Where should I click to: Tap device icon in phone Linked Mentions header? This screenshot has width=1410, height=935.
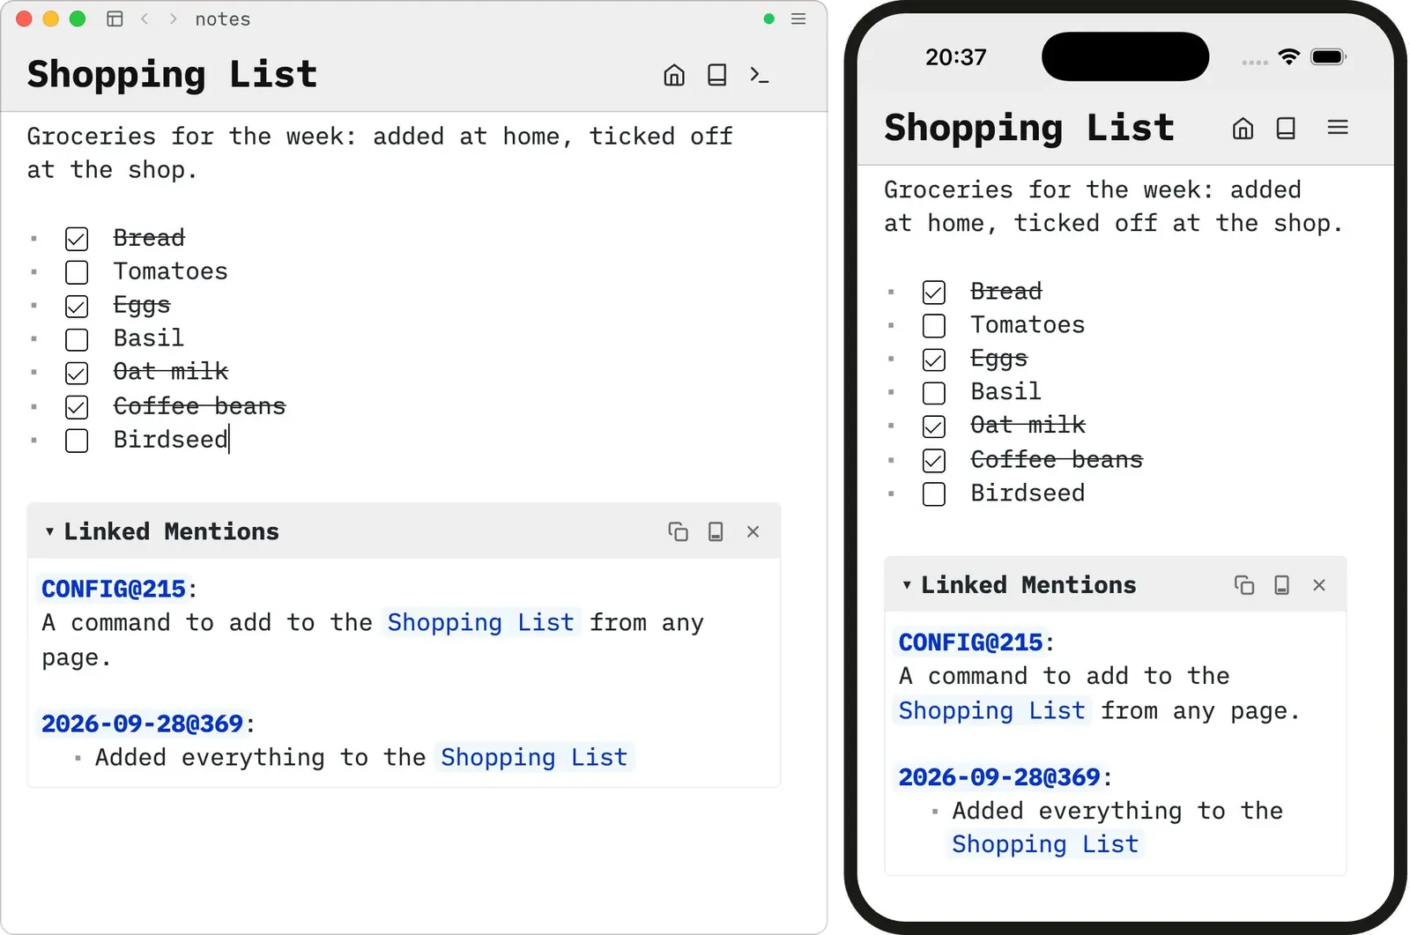pyautogui.click(x=1282, y=585)
